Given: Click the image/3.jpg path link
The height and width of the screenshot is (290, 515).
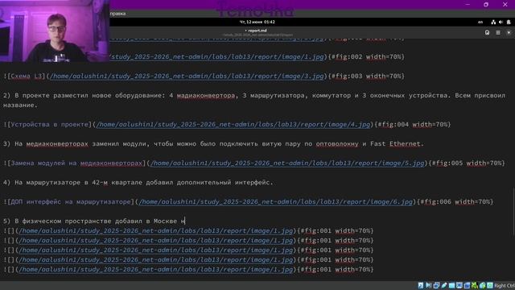Looking at the screenshot, I should (187, 76).
